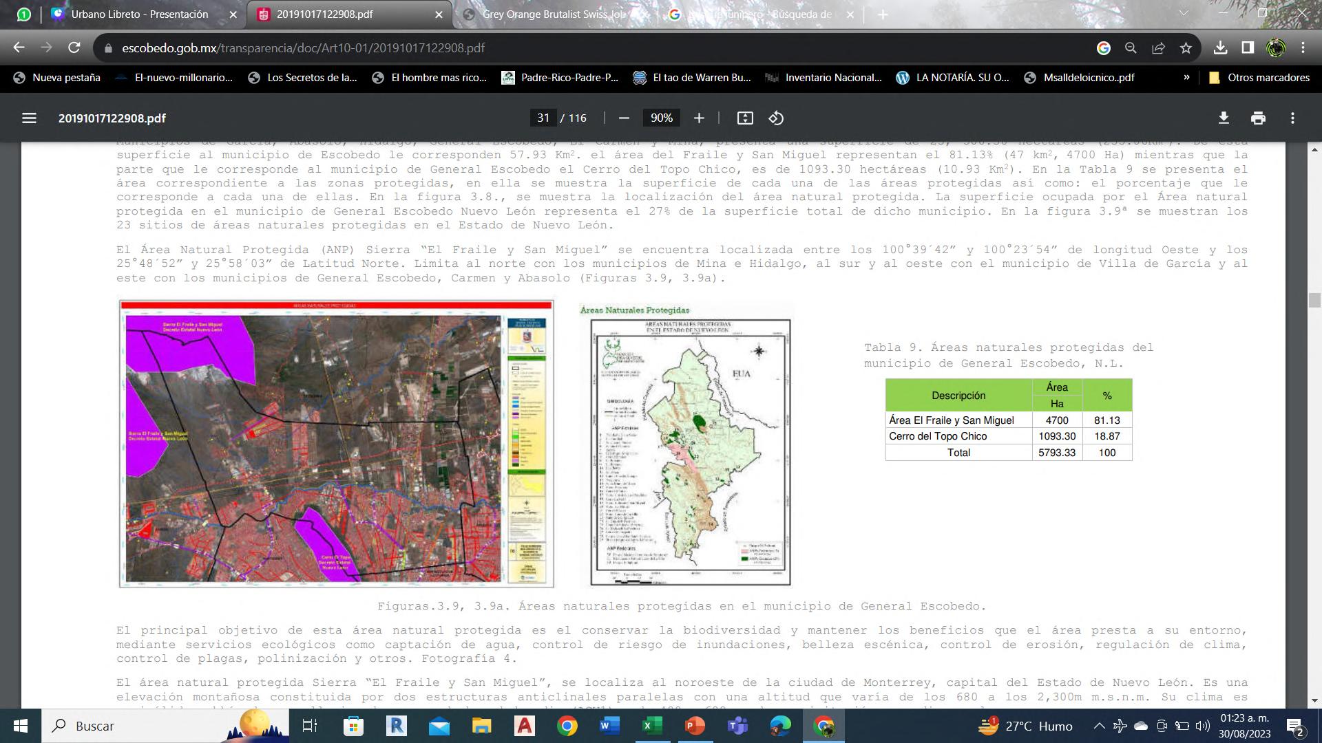This screenshot has height=743, width=1322.
Task: Open the PDF sidebar menu icon
Action: [29, 118]
